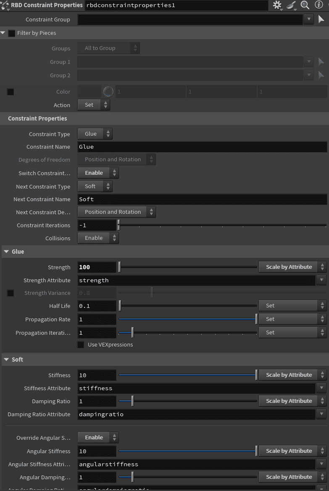Toggle the Color checkbox
The height and width of the screenshot is (491, 329).
[11, 92]
